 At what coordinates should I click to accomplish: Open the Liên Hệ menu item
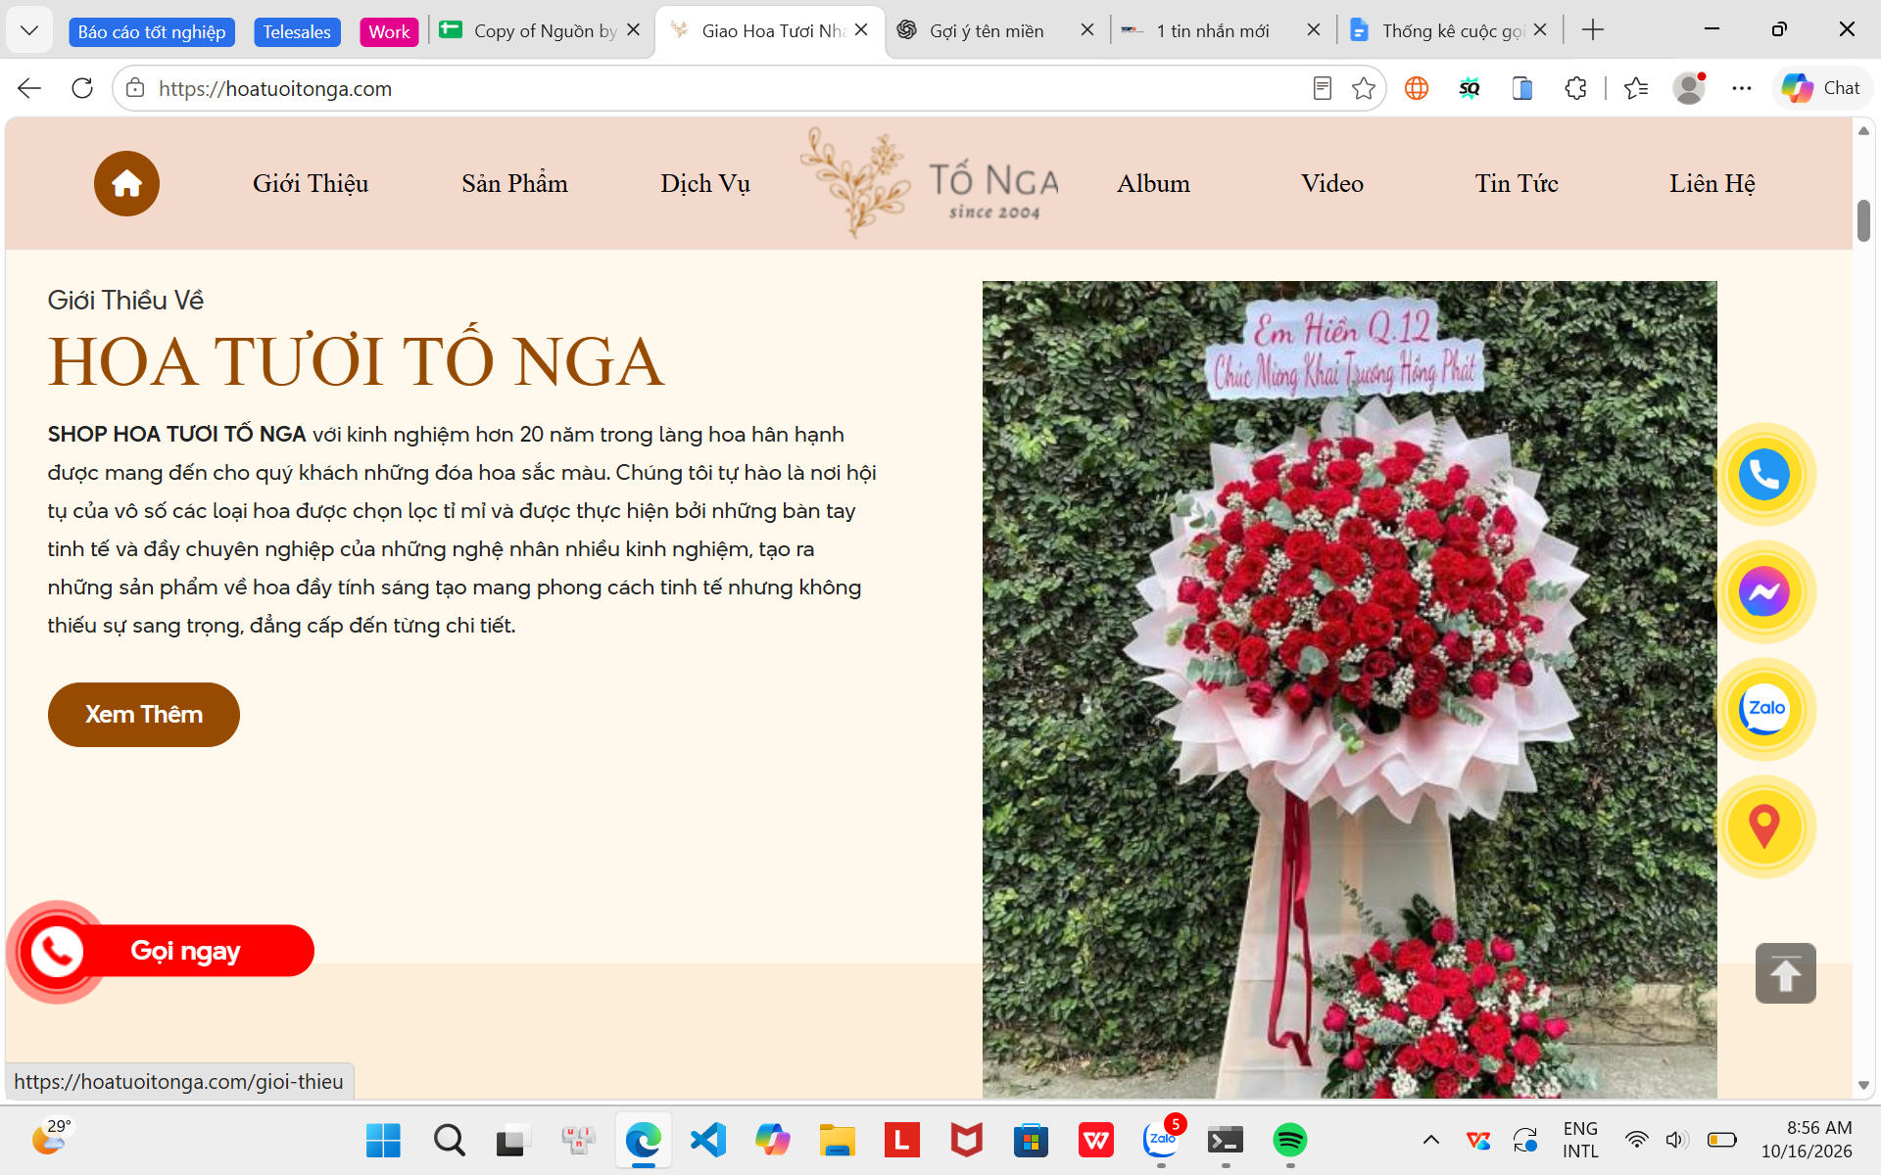click(x=1712, y=183)
